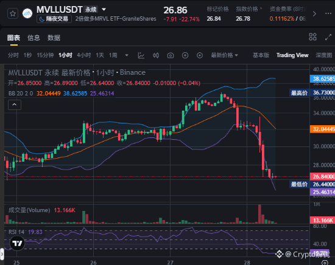Viewport: 335px width, 265px height.
Task: Click the circled dot target icon in toolbar
Action: tap(200, 55)
